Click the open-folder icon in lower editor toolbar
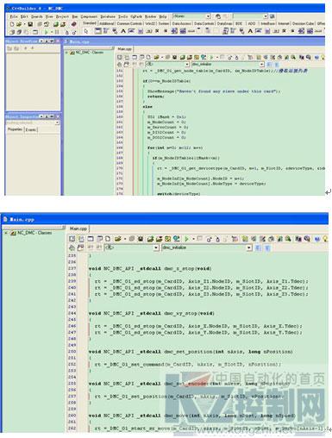The height and width of the screenshot is (438, 332). click(117, 239)
